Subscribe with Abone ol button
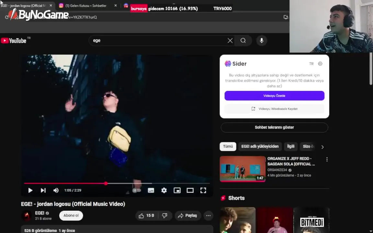 [x=71, y=216]
